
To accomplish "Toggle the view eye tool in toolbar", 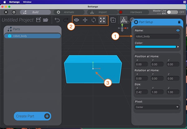I will pyautogui.click(x=76, y=20).
